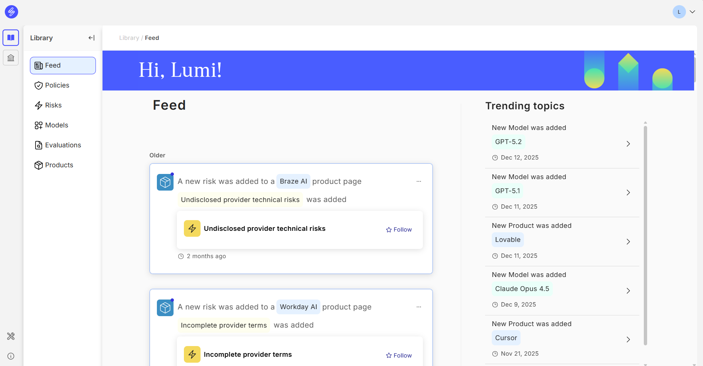
Task: Open the governance building icon in the rail
Action: coord(11,58)
